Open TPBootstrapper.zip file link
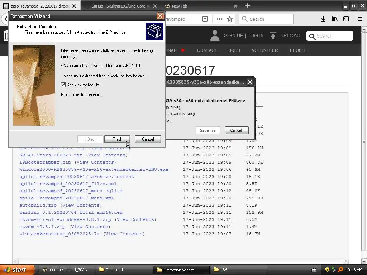 (x=45, y=162)
